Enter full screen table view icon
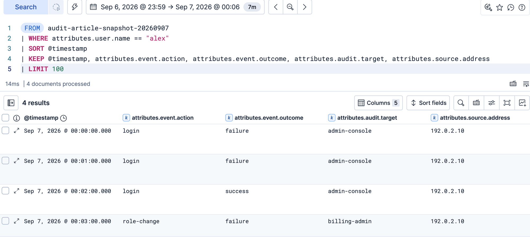530x237 pixels. point(507,103)
